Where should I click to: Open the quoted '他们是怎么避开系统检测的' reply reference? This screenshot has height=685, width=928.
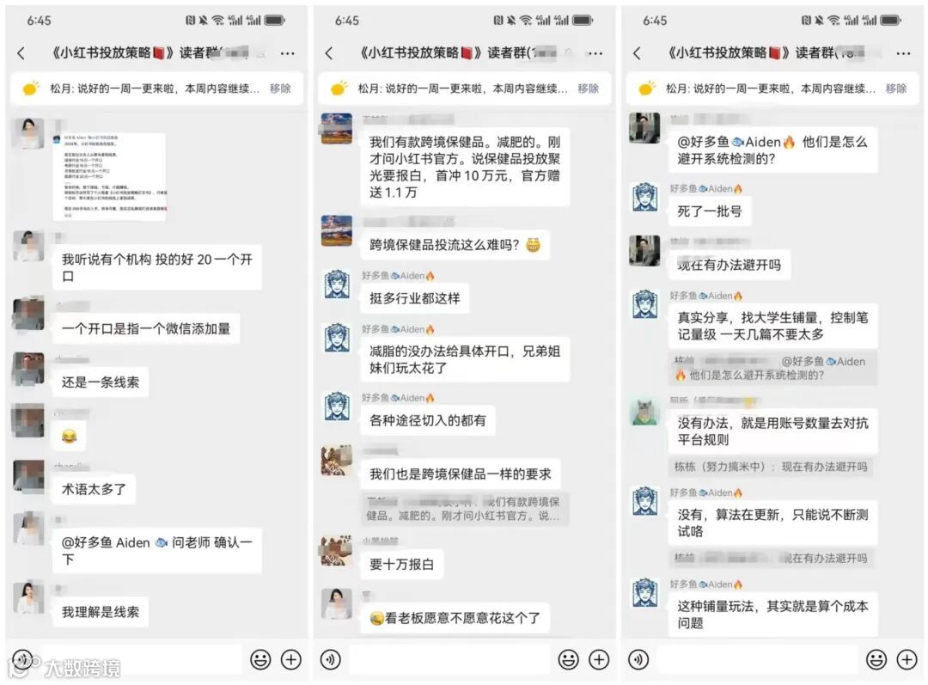[772, 368]
